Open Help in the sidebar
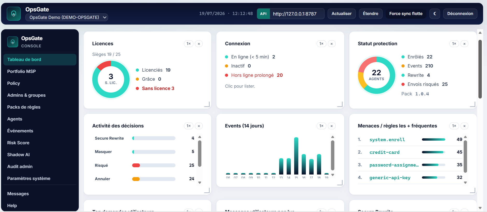The width and height of the screenshot is (487, 212). pos(40,206)
